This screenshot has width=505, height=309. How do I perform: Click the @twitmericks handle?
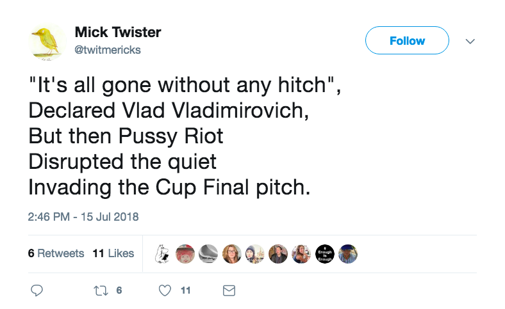click(108, 50)
